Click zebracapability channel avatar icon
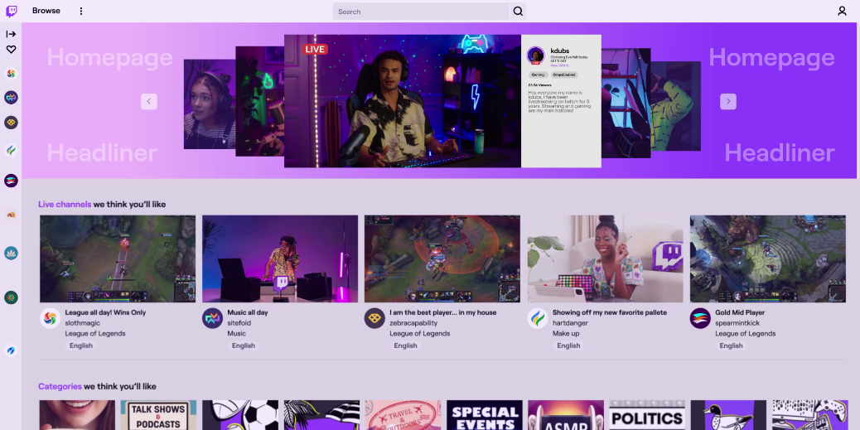860x430 pixels. (374, 318)
